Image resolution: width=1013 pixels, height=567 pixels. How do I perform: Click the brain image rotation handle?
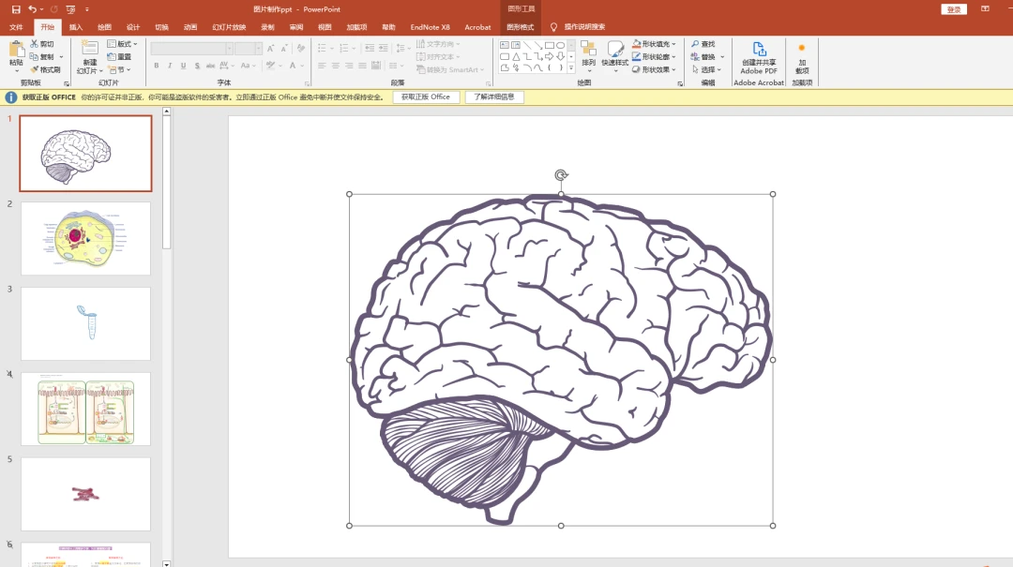click(561, 175)
